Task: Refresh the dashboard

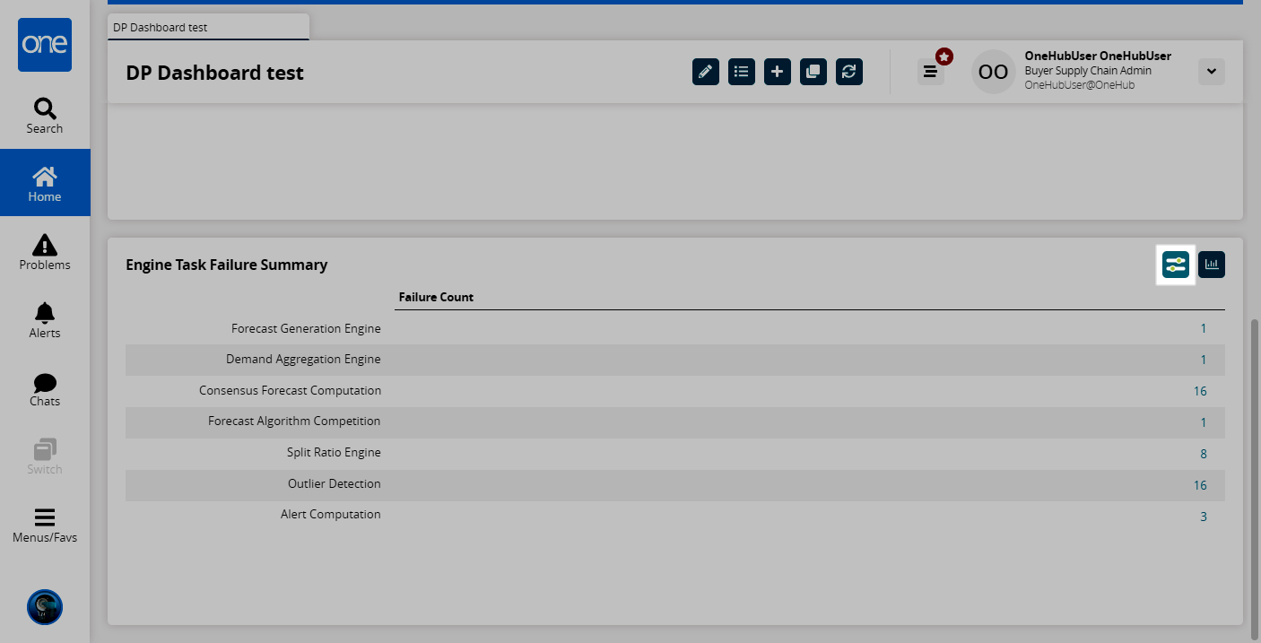Action: 849,72
